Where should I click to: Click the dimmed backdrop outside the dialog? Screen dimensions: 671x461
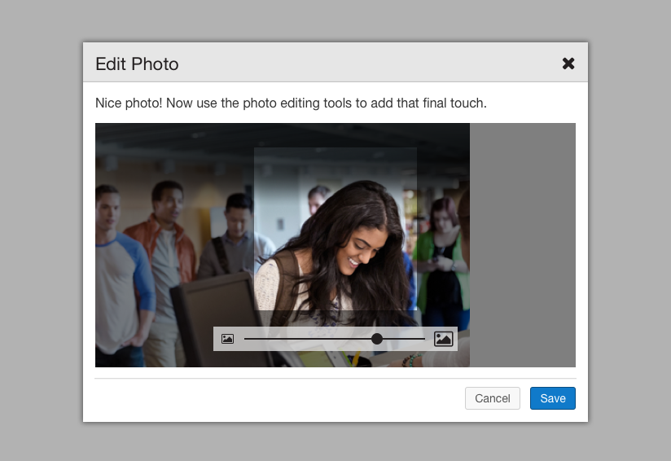click(x=41, y=244)
